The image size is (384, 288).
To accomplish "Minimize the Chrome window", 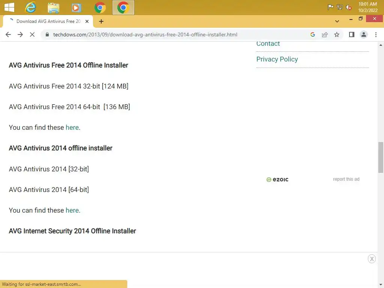I will point(351,19).
